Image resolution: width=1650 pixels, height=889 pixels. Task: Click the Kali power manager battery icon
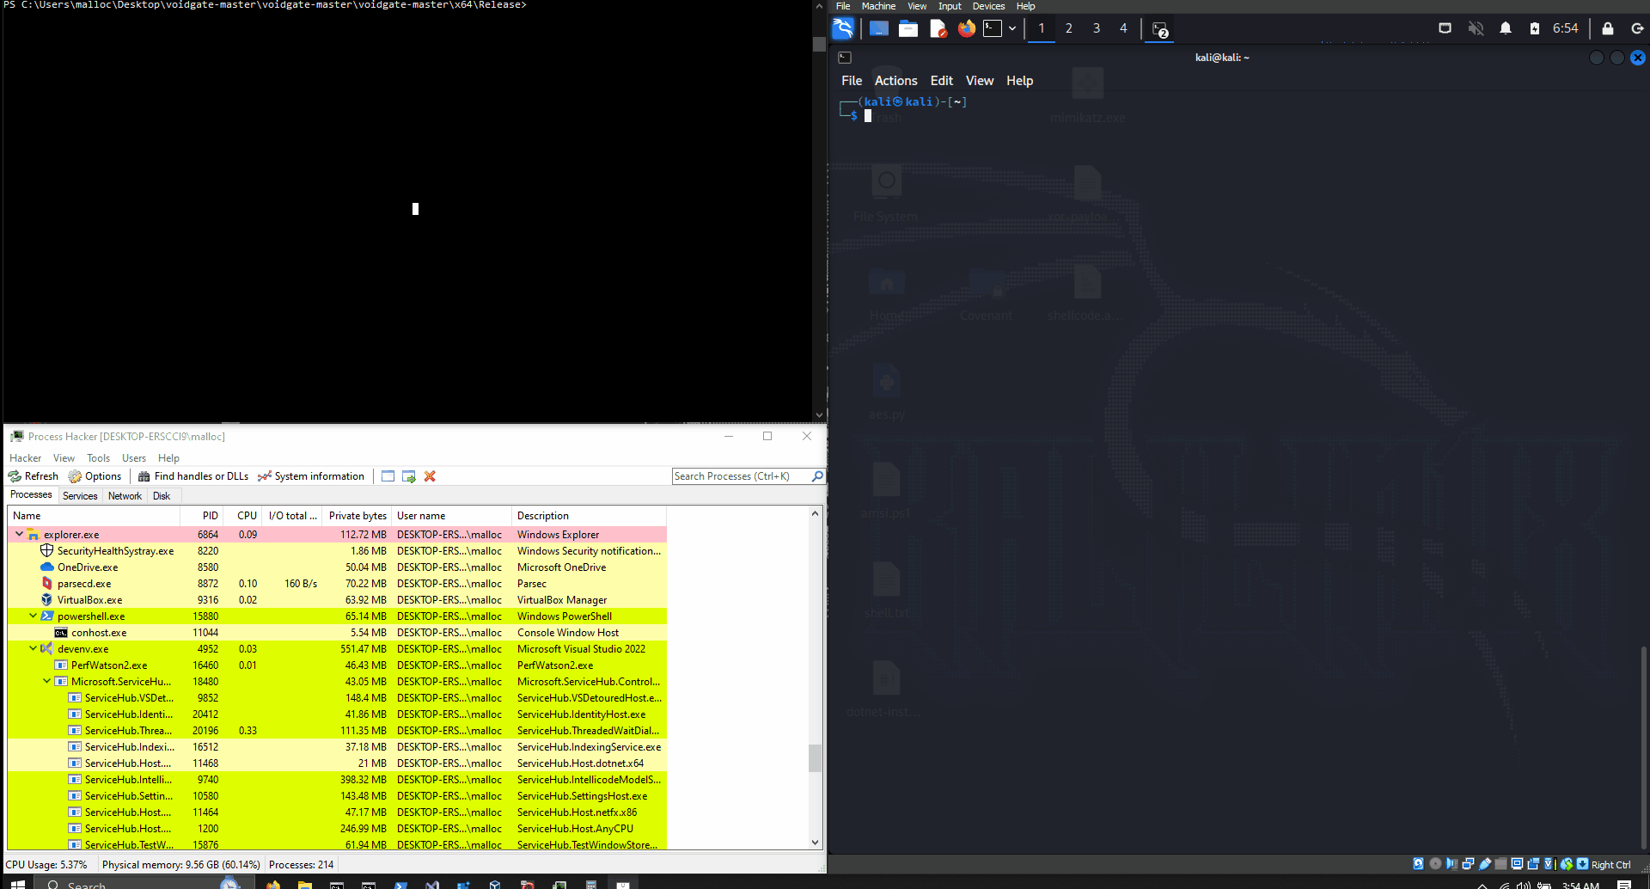[1535, 28]
